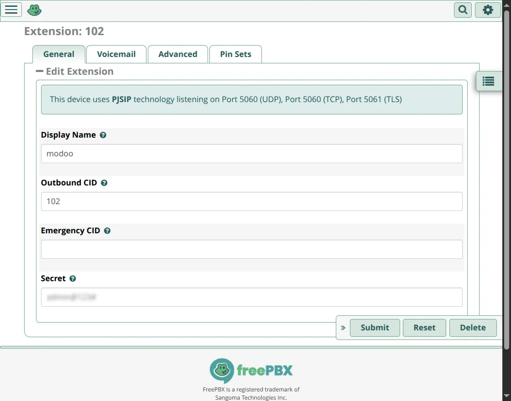This screenshot has height=401, width=511.
Task: Delete extension 102
Action: pyautogui.click(x=473, y=328)
